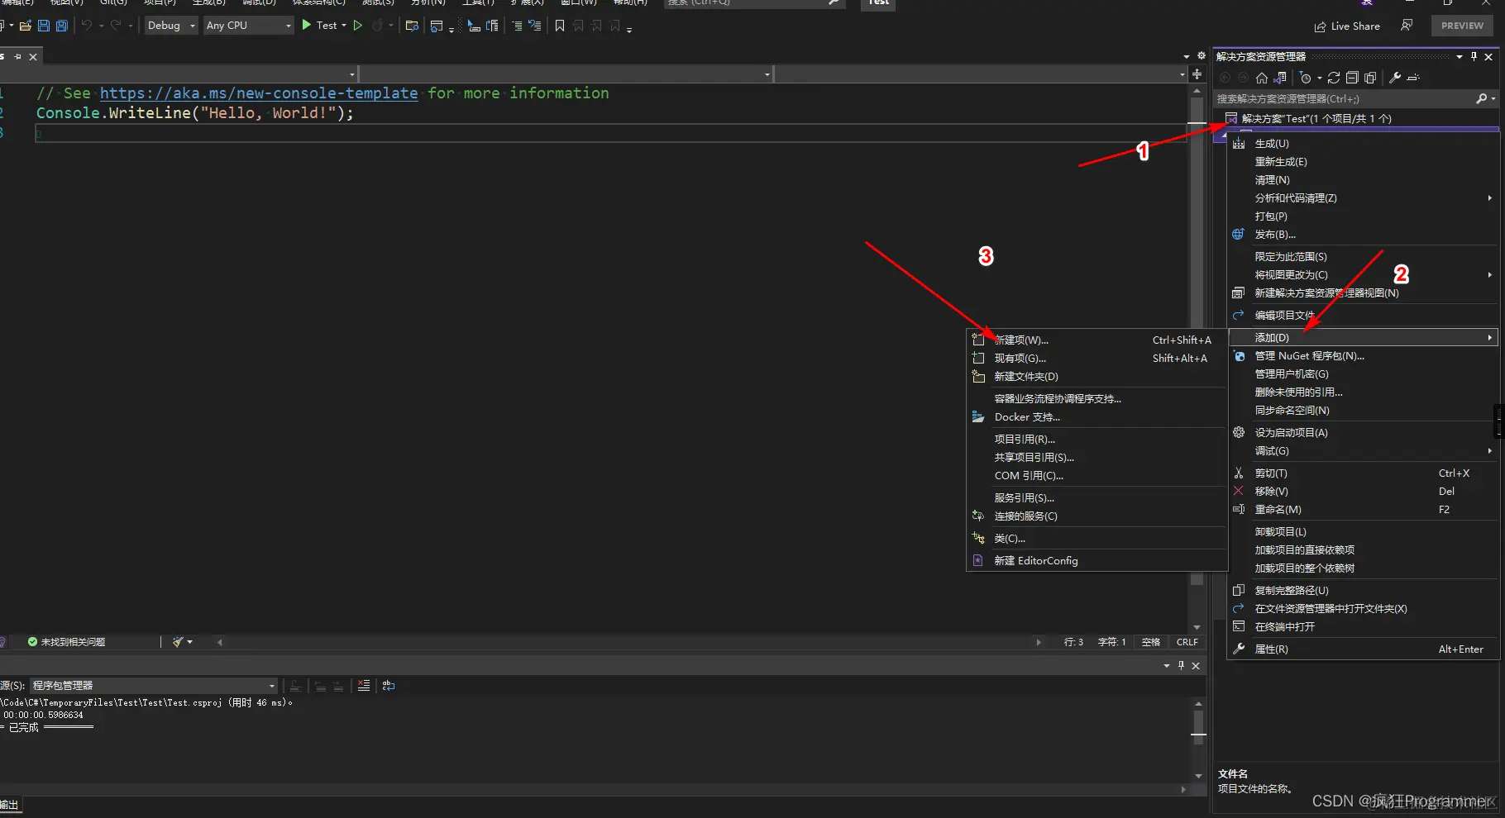The image size is (1505, 818).
Task: Open the Debug configuration dropdown
Action: [x=171, y=26]
